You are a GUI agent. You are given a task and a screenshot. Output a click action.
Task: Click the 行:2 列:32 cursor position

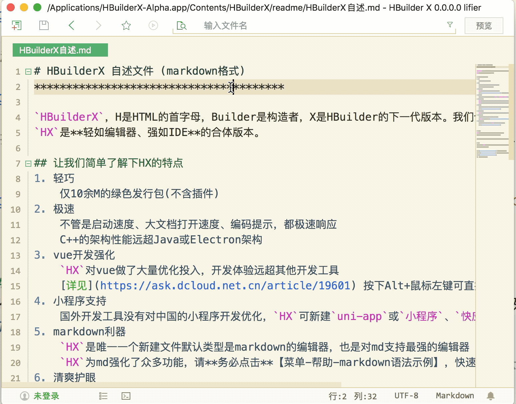353,396
